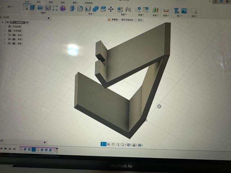Toggle visibility of the 实体 folder

pos(10,39)
